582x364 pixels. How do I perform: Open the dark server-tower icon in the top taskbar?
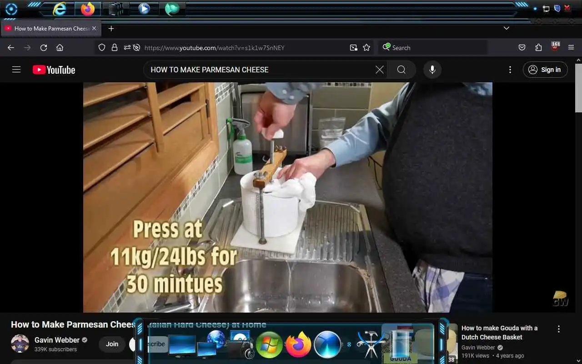[x=115, y=9]
